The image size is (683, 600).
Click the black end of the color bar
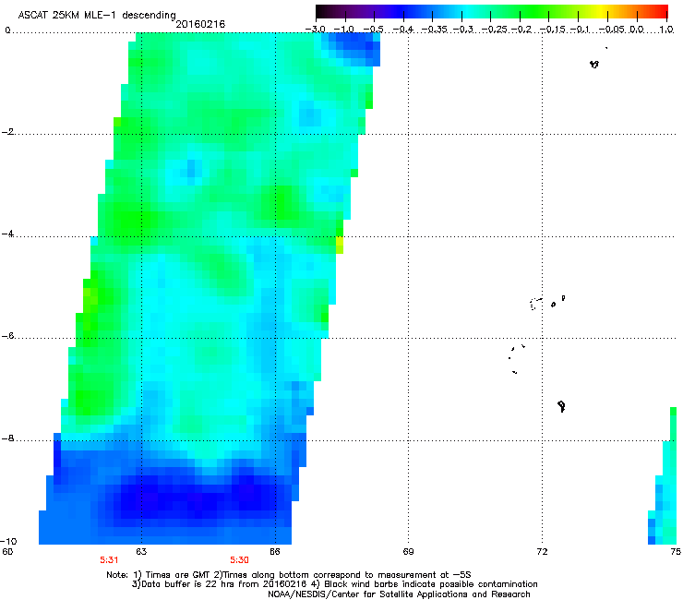coord(321,11)
